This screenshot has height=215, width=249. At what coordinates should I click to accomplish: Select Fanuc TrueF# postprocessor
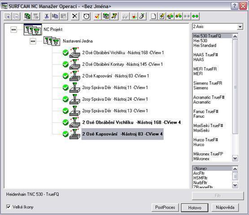tap(212, 112)
